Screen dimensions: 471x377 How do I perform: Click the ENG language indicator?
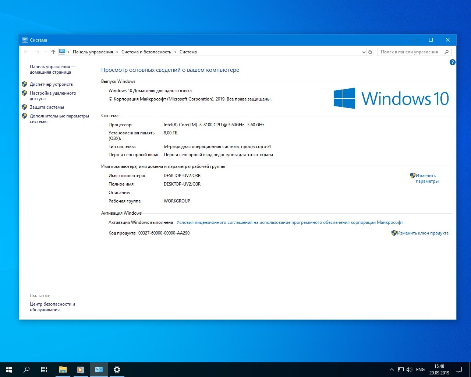(x=420, y=370)
